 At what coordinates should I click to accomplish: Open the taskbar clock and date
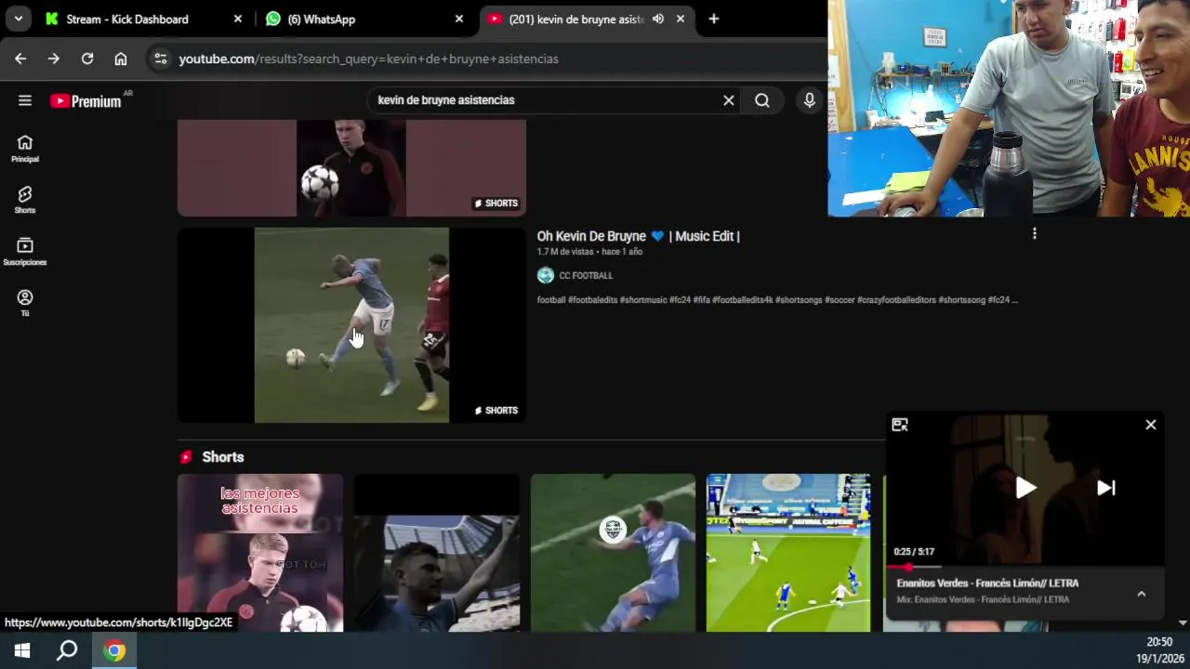[1159, 650]
